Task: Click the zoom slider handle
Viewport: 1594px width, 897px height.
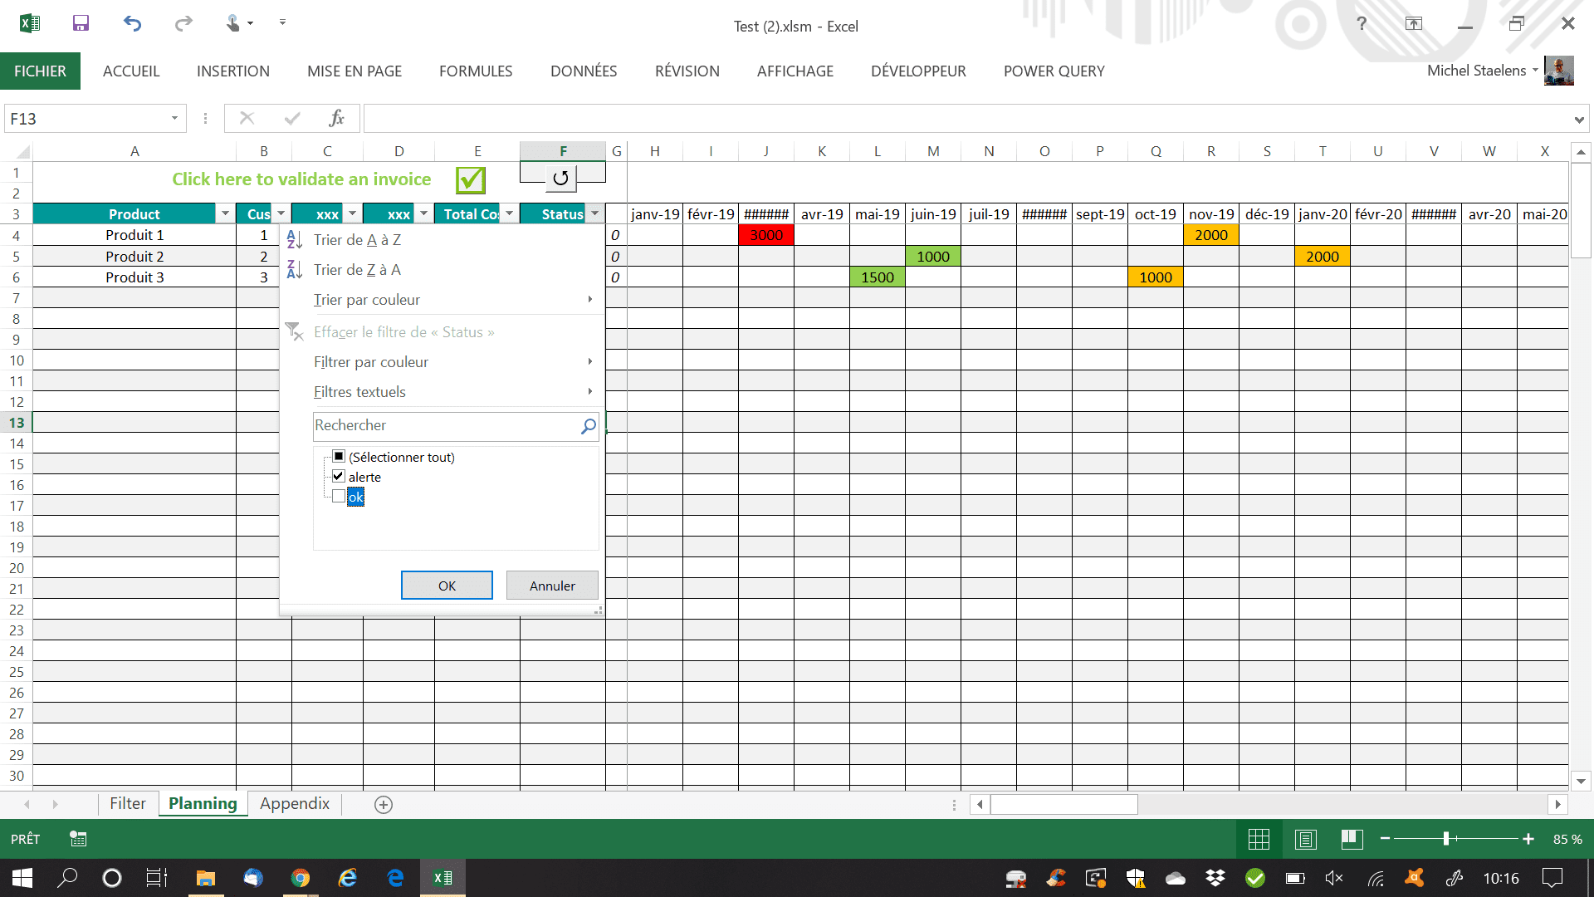Action: pos(1445,839)
